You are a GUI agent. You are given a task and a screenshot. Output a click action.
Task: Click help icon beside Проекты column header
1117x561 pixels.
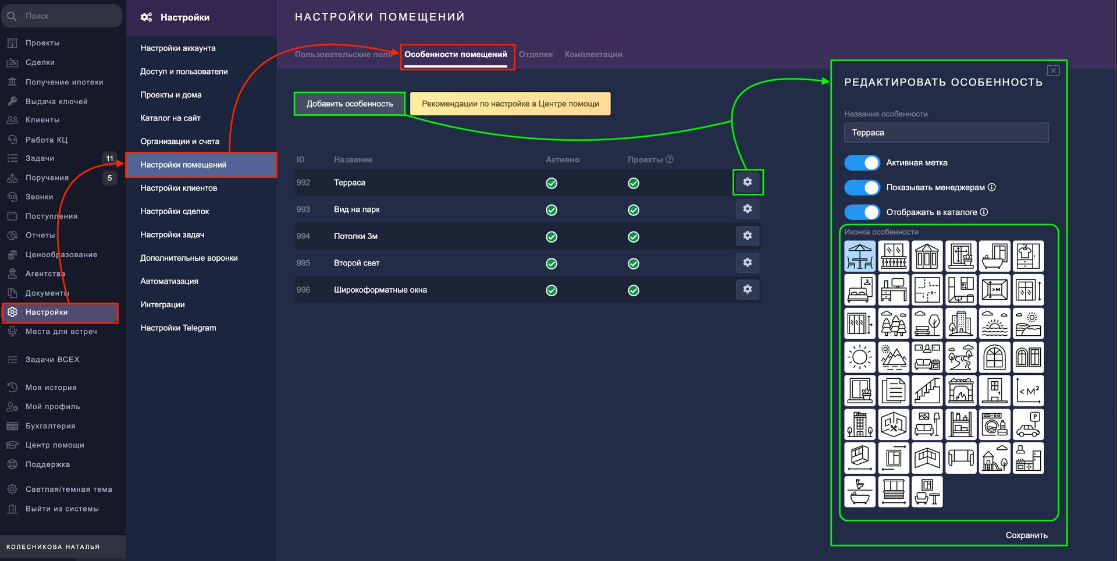click(x=670, y=159)
